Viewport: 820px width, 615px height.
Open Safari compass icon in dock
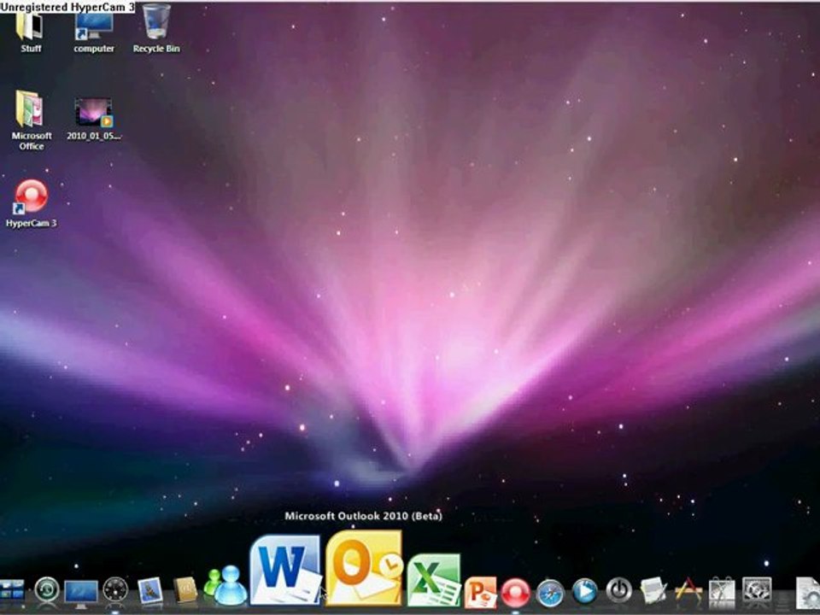point(550,593)
